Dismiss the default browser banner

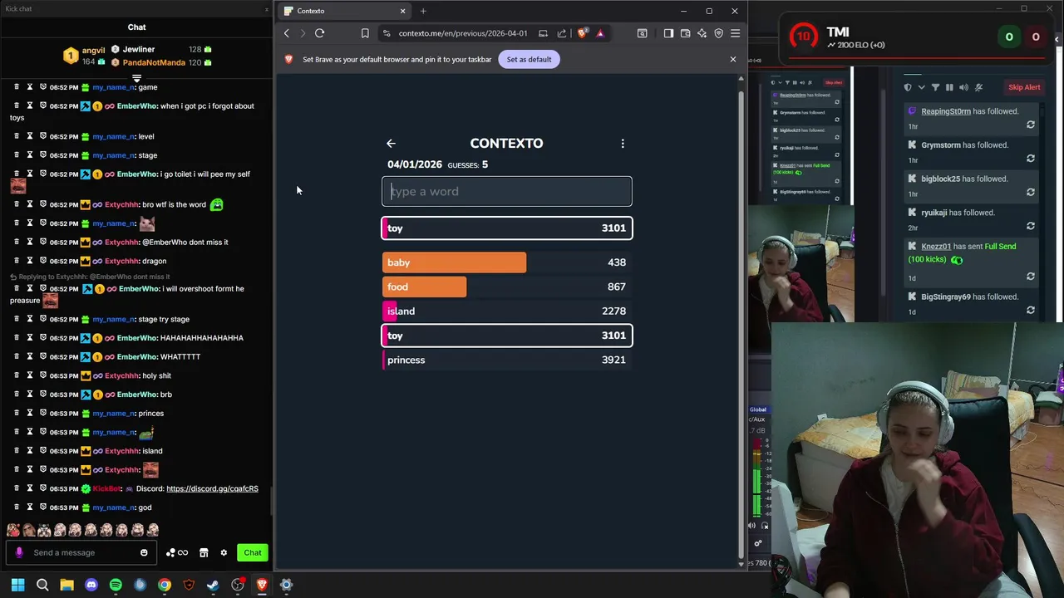(x=732, y=59)
